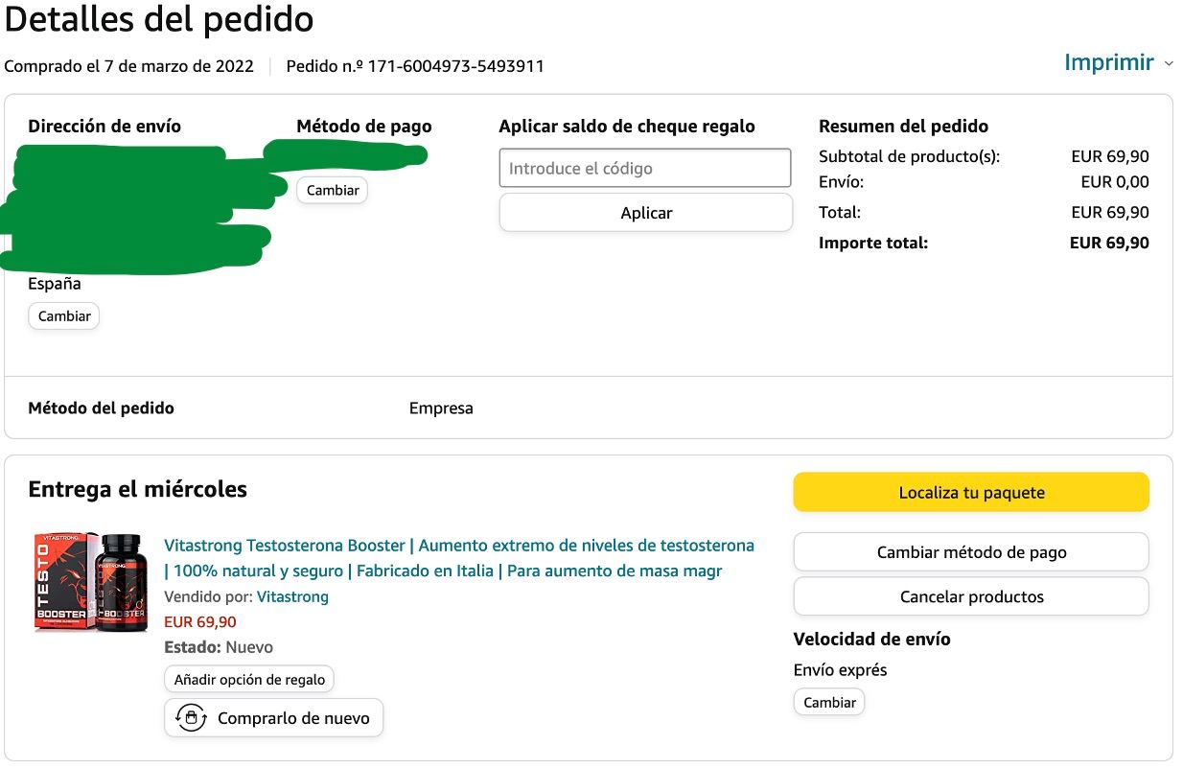
Task: Click Cambiar below the España address
Action: [64, 315]
